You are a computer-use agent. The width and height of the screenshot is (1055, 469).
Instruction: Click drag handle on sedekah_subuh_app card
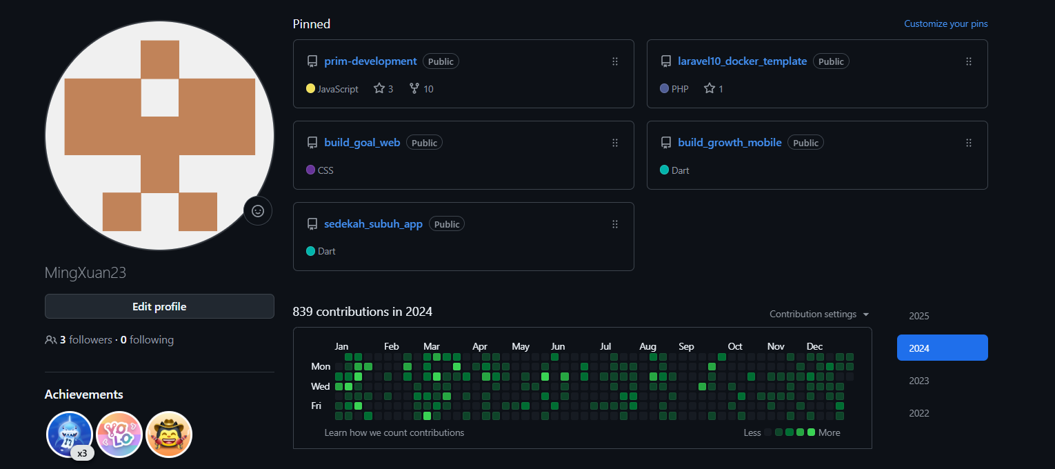point(615,224)
